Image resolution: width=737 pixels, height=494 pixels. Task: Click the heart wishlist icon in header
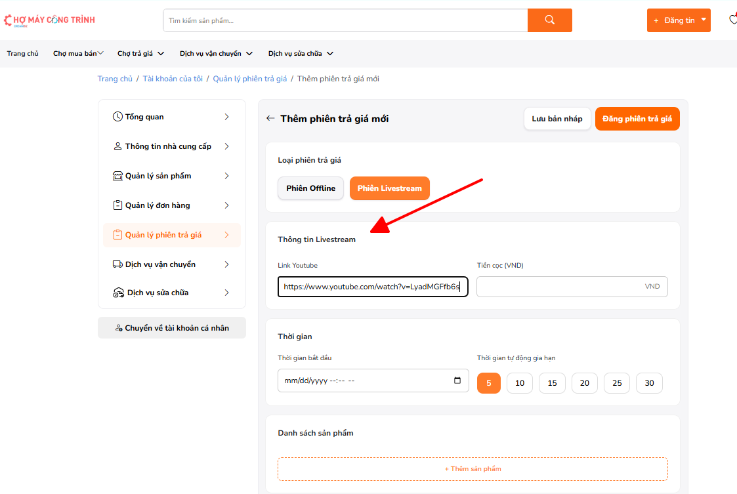(732, 20)
